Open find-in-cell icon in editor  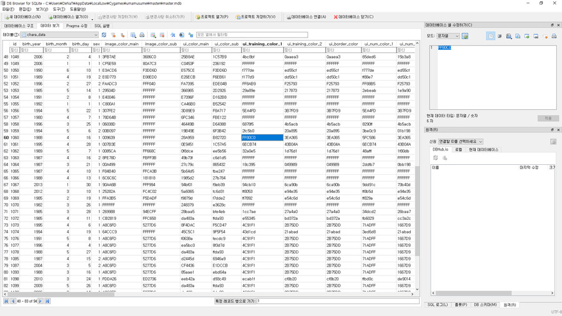point(509,36)
